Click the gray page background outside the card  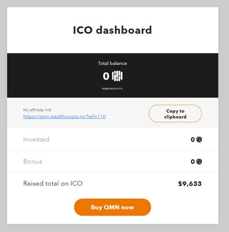click(x=224, y=116)
